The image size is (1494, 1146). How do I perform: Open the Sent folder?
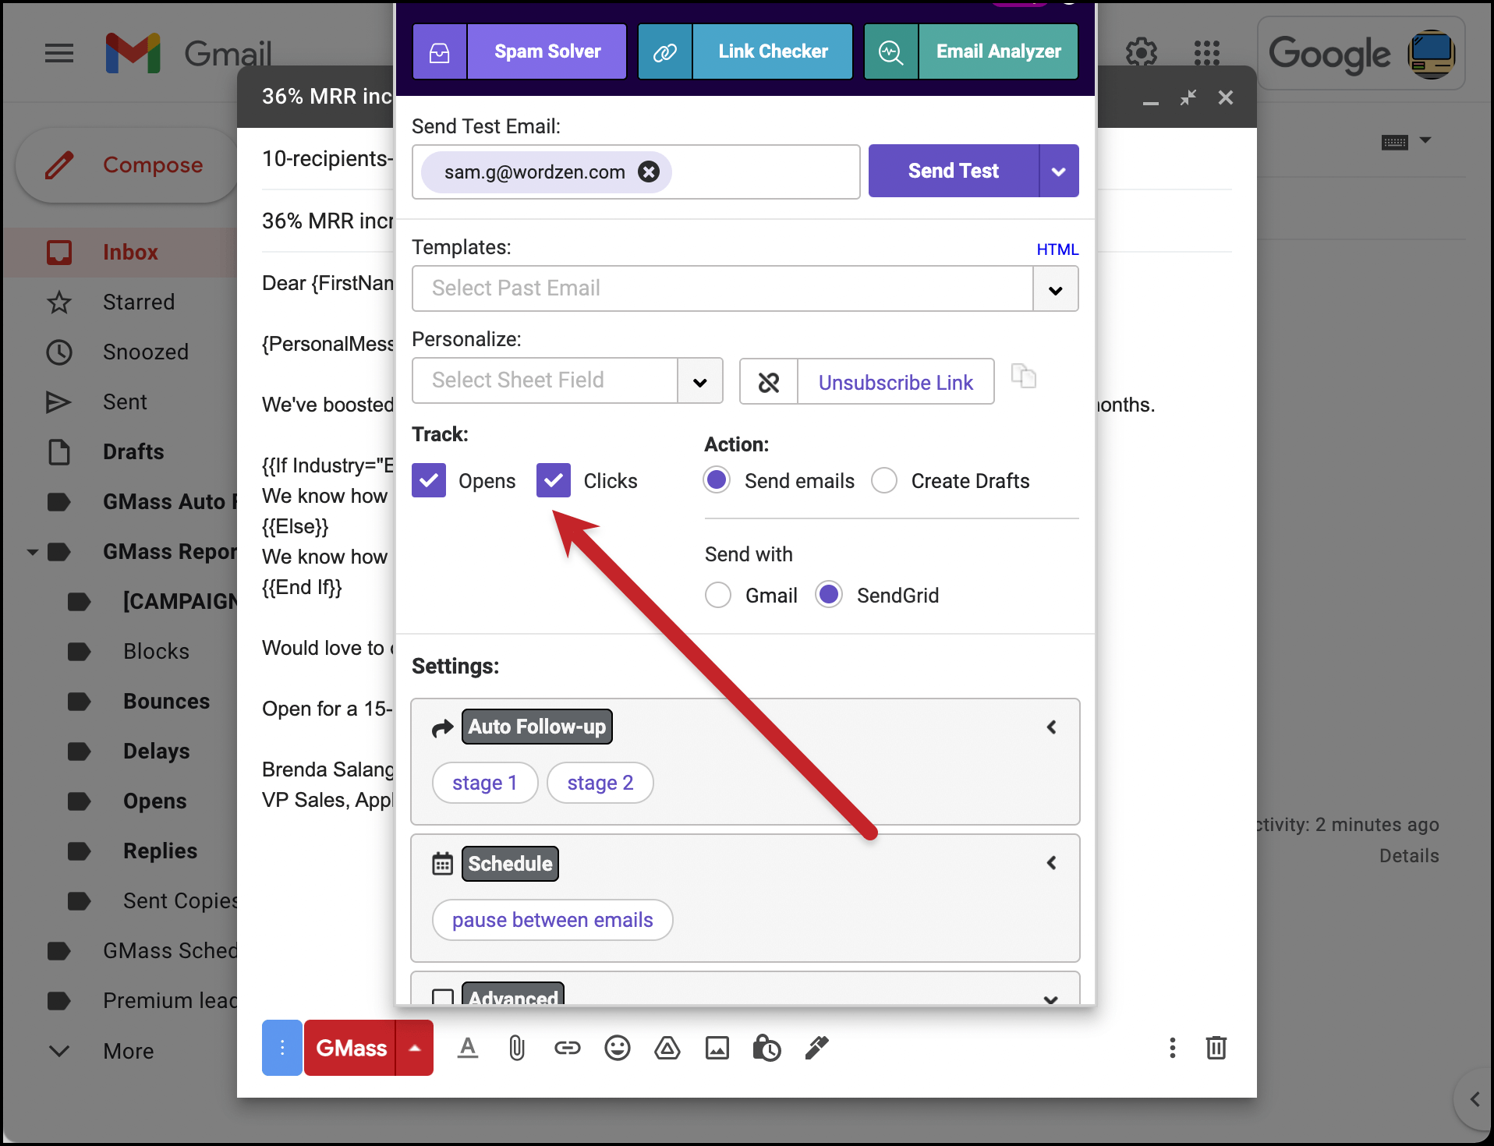click(125, 401)
